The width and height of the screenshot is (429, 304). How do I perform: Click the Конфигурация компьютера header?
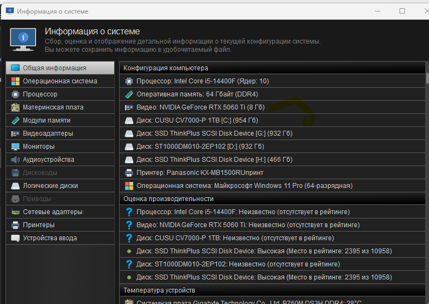point(272,68)
